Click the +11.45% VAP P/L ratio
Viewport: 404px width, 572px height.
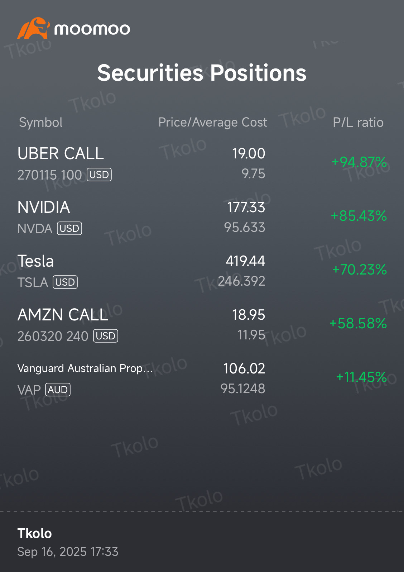click(361, 377)
